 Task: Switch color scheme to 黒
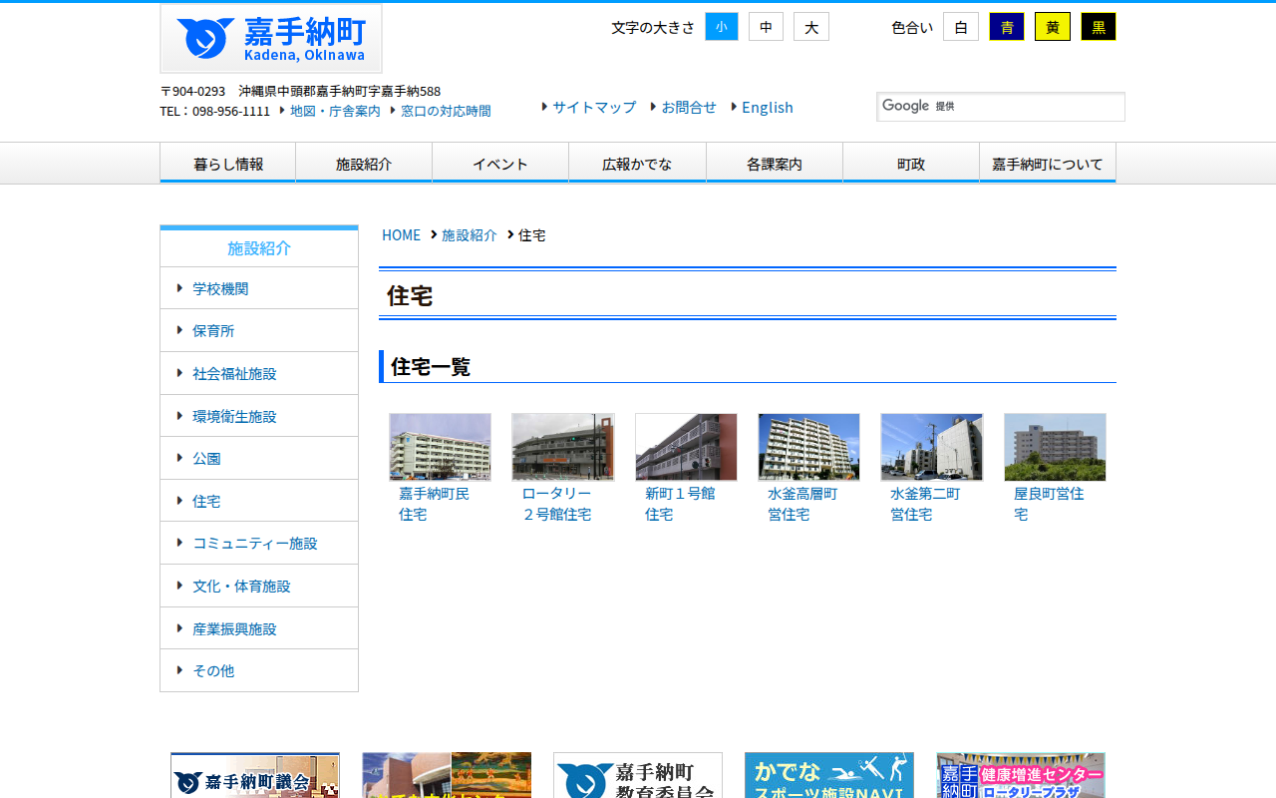(1098, 26)
